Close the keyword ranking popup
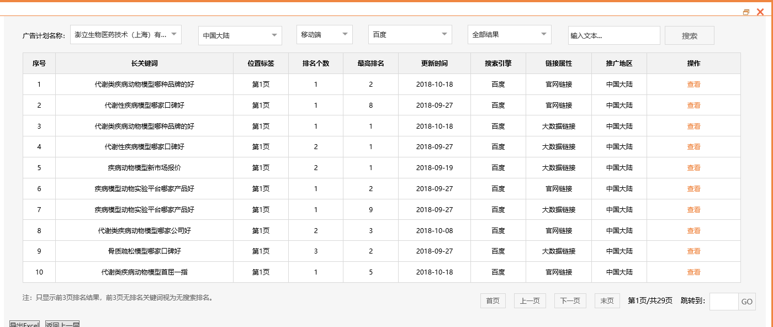773x327 pixels. 760,12
